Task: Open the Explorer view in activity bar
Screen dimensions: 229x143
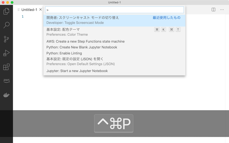Action: point(6,11)
